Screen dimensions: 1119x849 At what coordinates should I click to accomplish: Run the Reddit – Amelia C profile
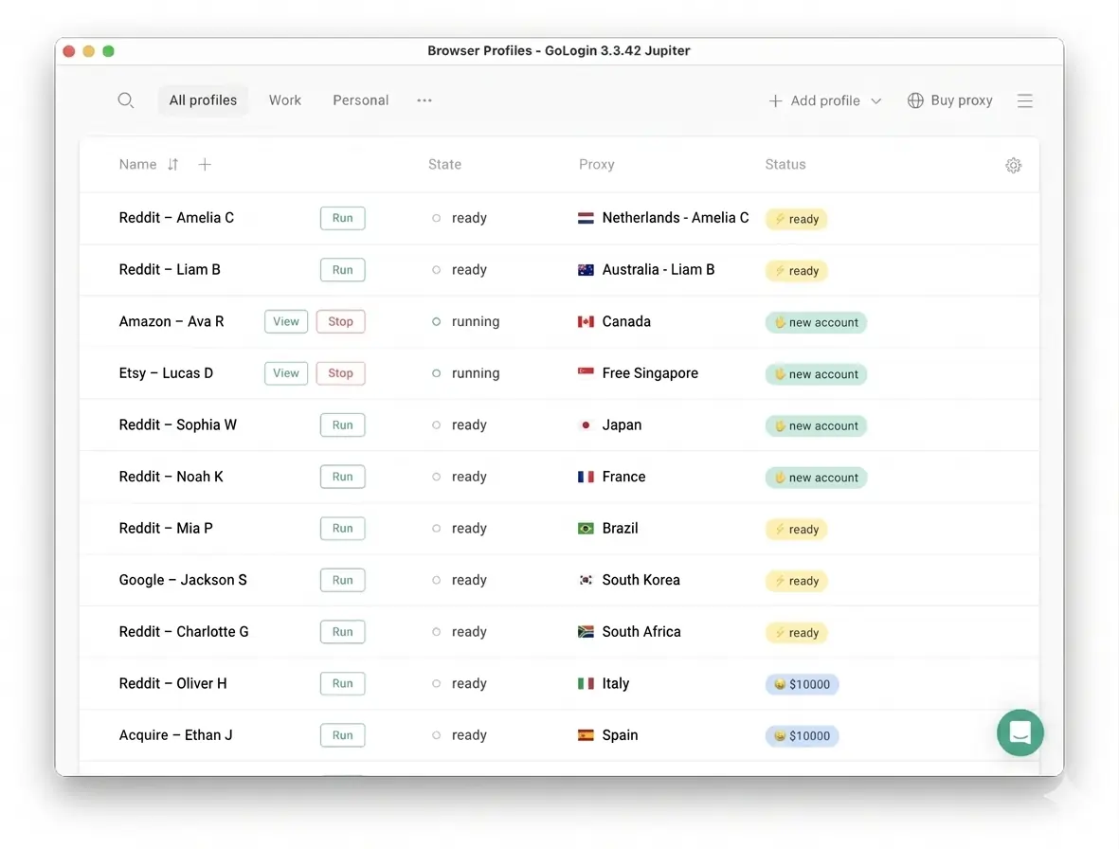click(x=342, y=218)
